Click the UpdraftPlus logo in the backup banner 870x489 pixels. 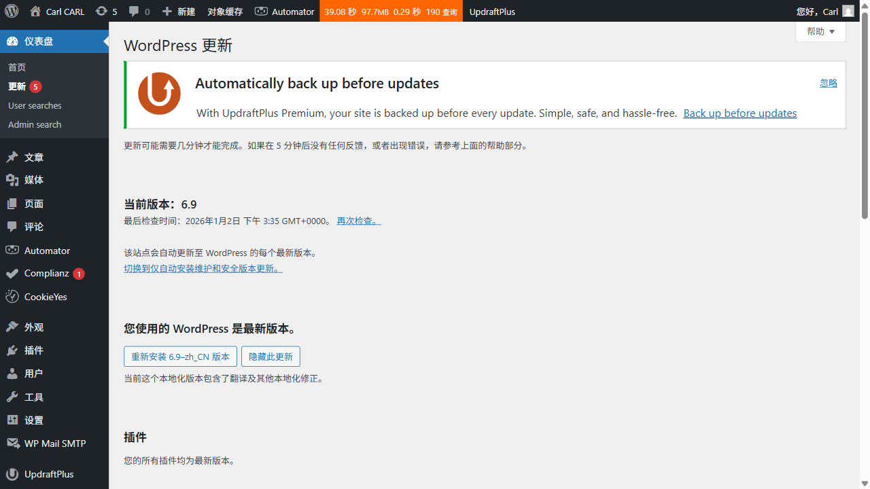tap(159, 94)
